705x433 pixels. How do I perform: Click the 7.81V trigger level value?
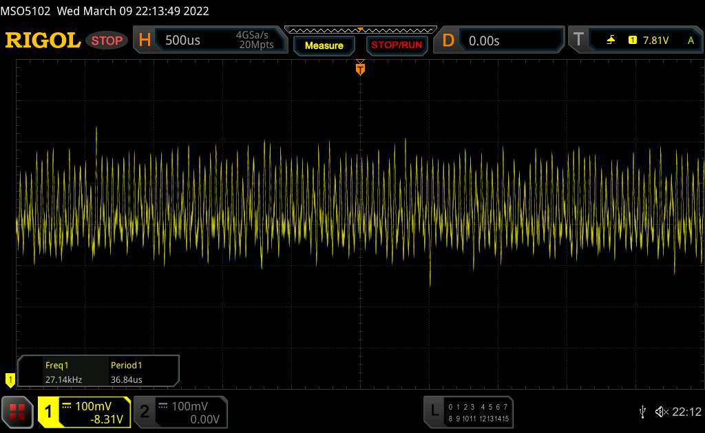point(655,41)
